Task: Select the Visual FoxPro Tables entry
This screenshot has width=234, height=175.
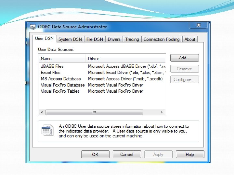Action: point(60,91)
